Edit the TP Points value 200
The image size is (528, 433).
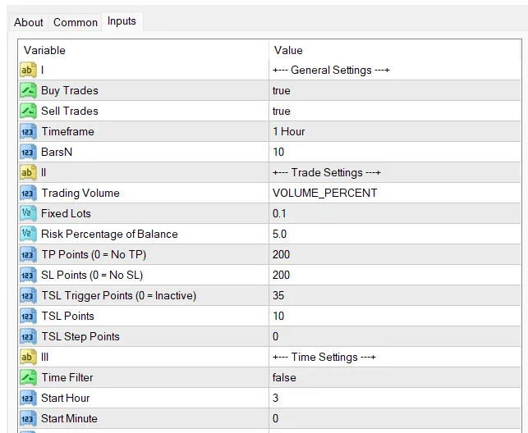[x=281, y=255]
